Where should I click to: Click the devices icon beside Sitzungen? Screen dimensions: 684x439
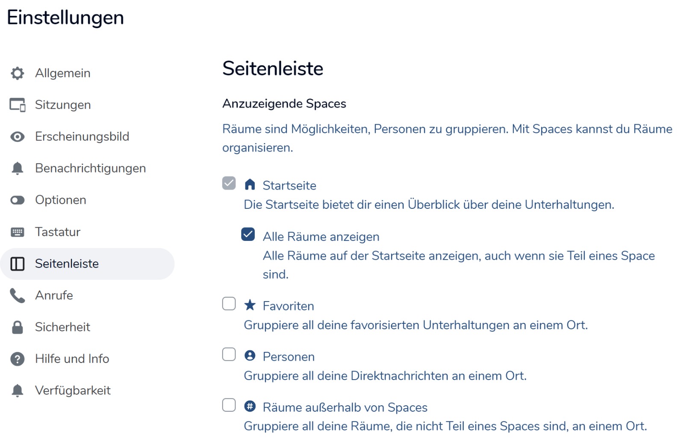(x=18, y=105)
